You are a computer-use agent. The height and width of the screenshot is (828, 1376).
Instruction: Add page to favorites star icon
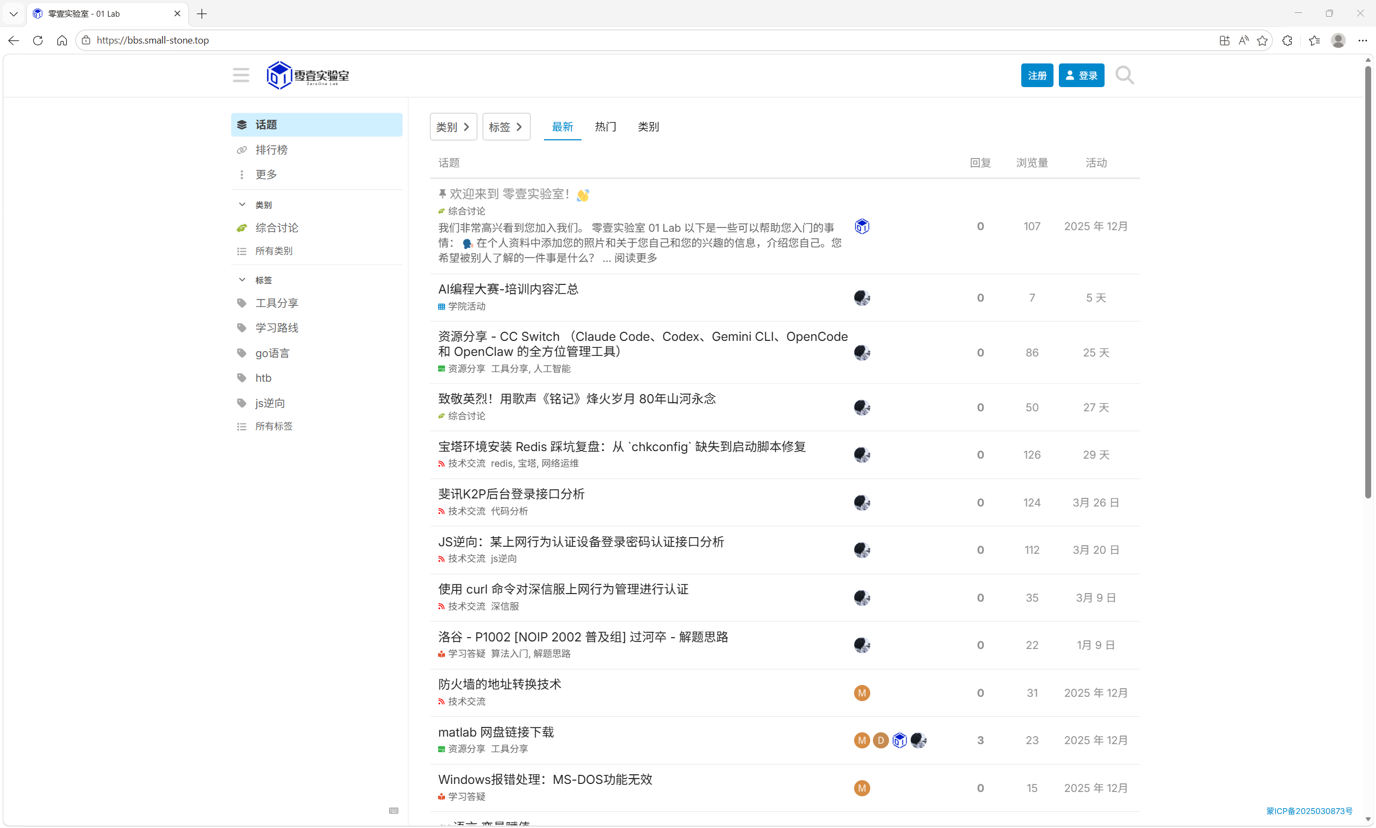click(x=1262, y=40)
